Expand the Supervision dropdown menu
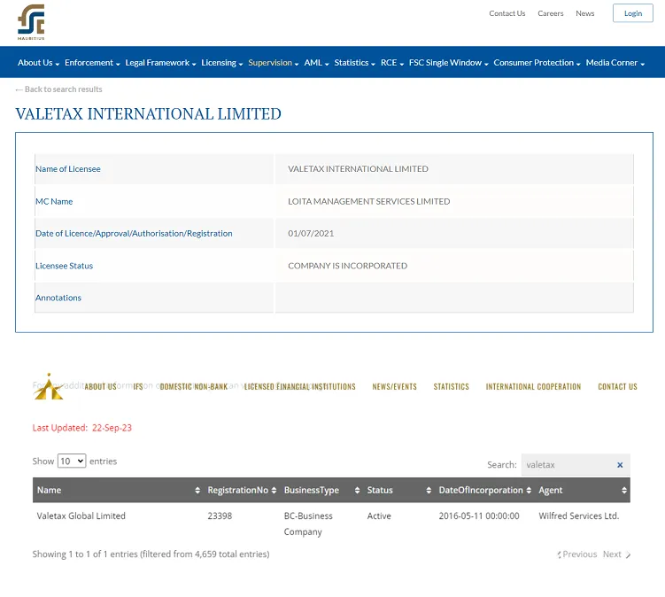This screenshot has width=665, height=597. click(x=273, y=63)
